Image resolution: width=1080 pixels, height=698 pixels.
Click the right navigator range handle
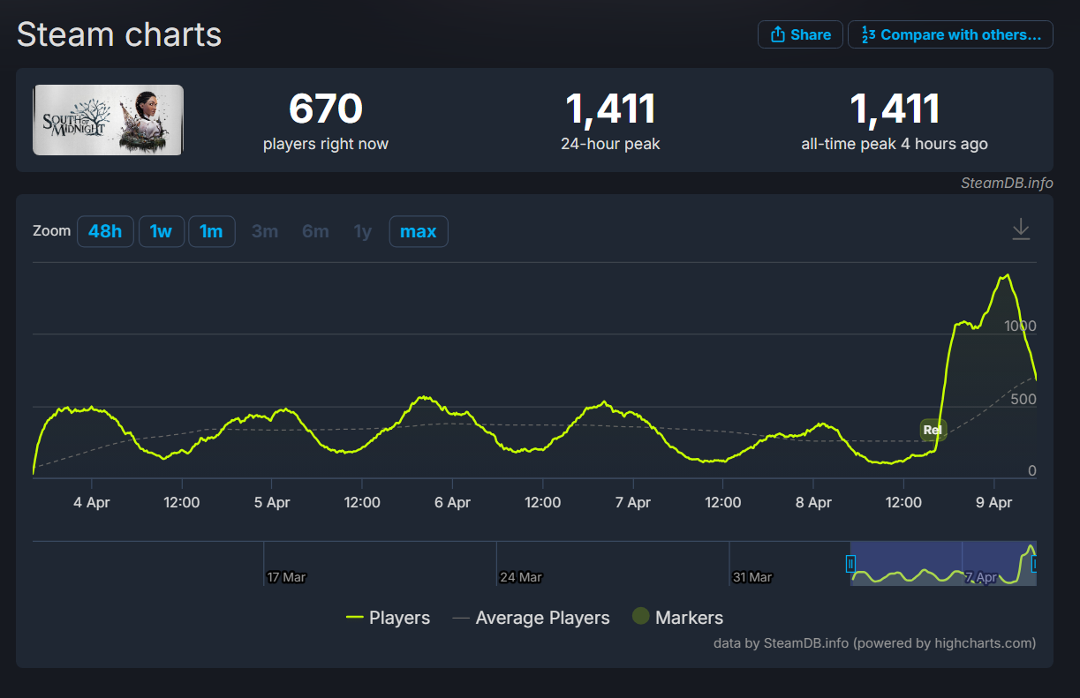tap(1035, 563)
